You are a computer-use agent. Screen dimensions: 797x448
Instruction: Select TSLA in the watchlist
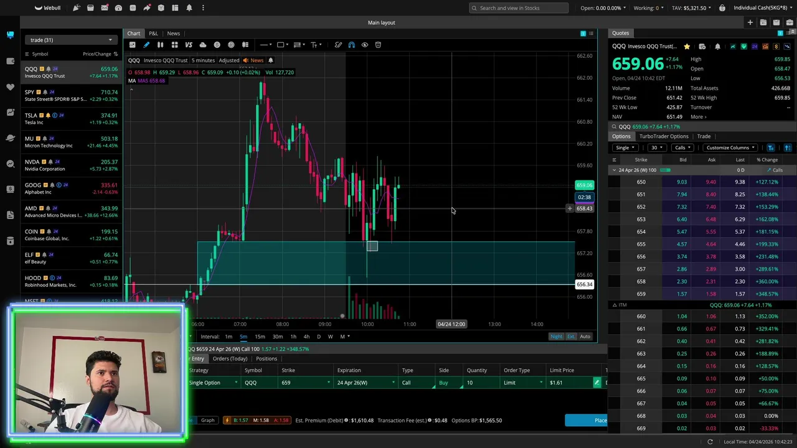click(x=71, y=118)
